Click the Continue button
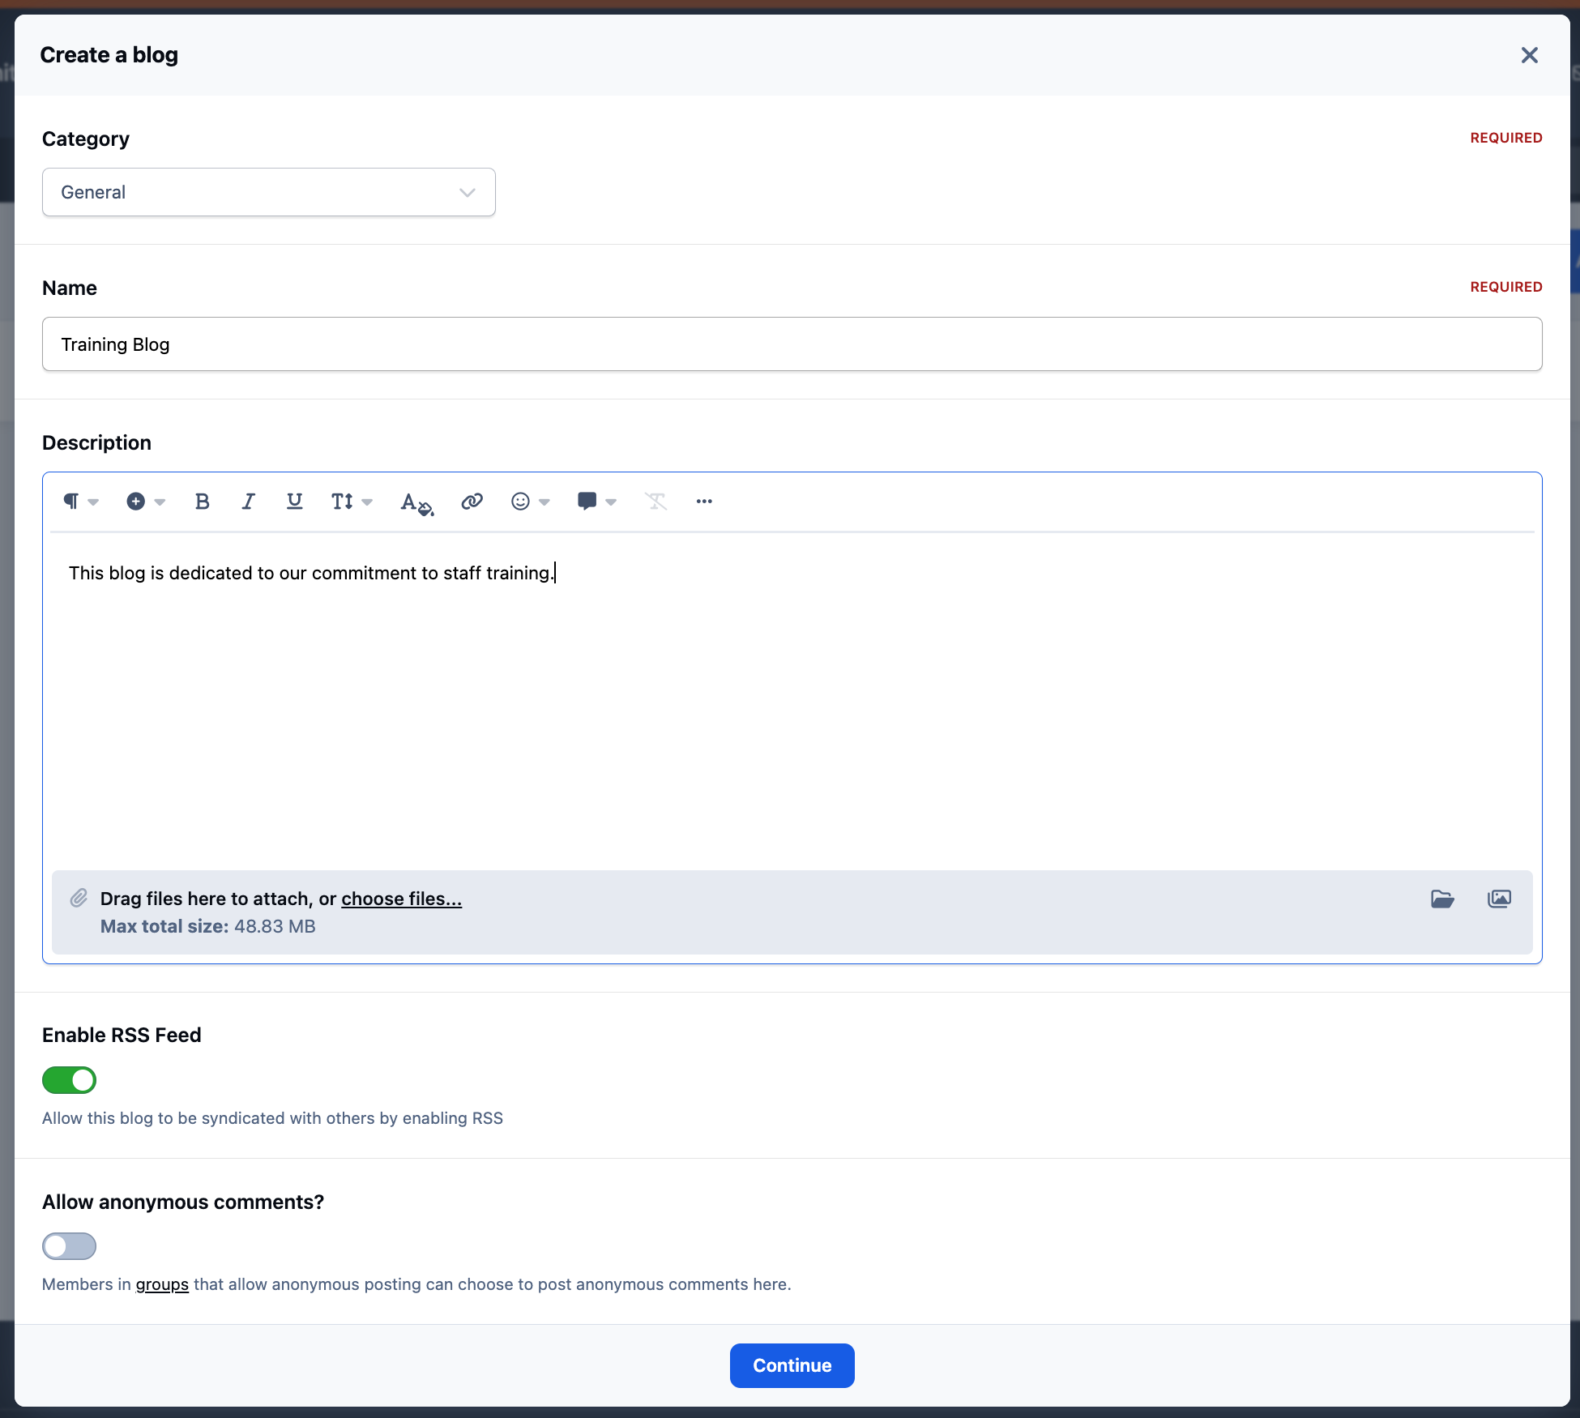The image size is (1580, 1418). (x=792, y=1365)
